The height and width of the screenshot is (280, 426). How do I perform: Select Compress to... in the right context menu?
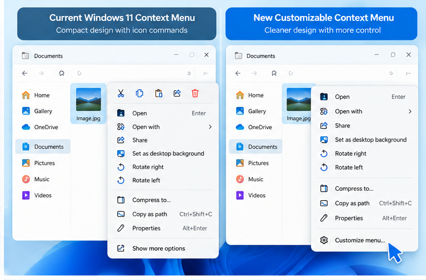(364, 189)
